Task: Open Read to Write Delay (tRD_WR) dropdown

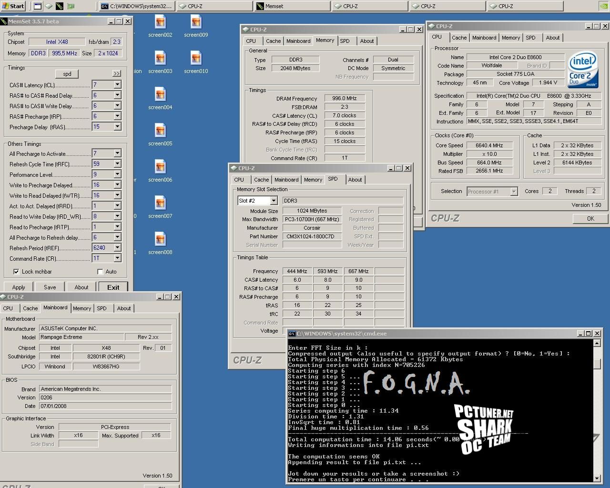Action: 117,216
